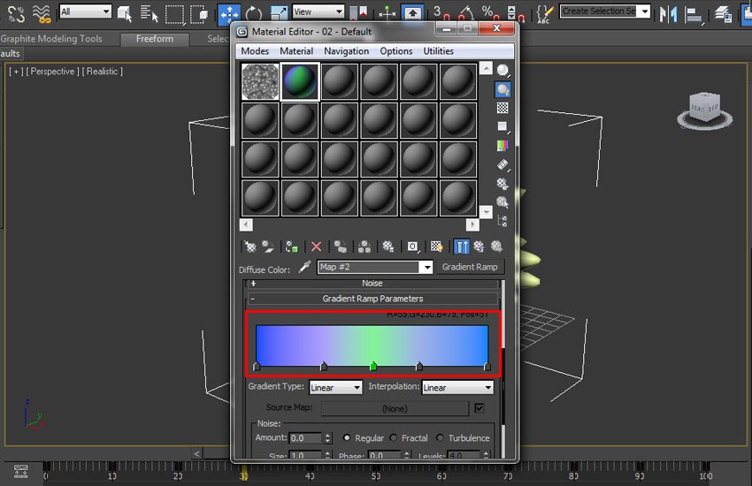Toggle Show End Result icon
Screen dimensions: 752x486
pyautogui.click(x=461, y=247)
